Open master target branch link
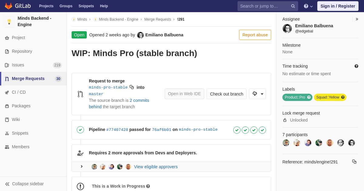364x191 pixels. coord(96,94)
